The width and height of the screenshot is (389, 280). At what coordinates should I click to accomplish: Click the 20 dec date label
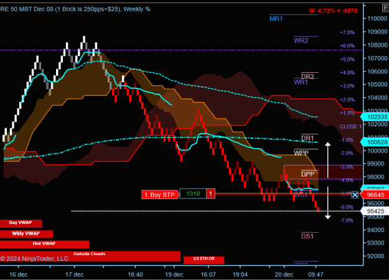(284, 274)
